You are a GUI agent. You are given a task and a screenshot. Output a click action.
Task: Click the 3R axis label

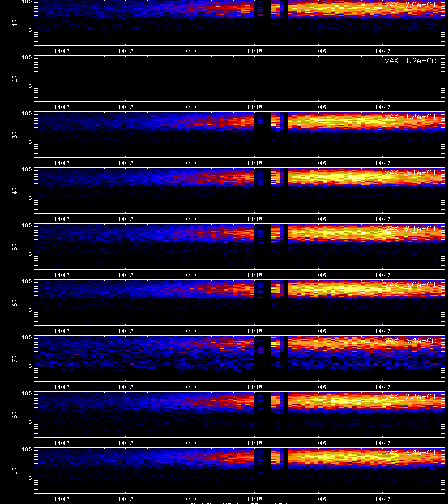point(15,134)
